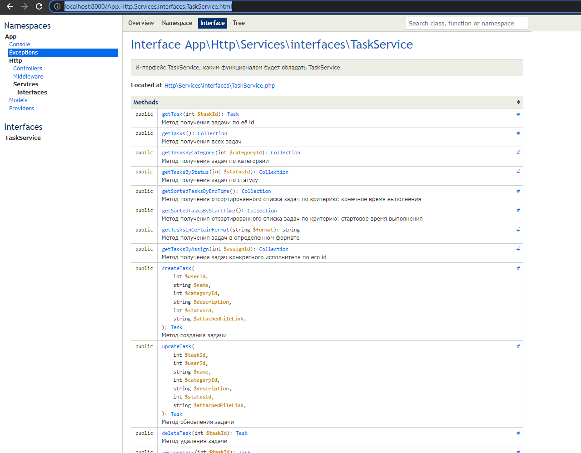Switch to the Namespace tab
Viewport: 581px width, 453px height.
click(x=177, y=23)
